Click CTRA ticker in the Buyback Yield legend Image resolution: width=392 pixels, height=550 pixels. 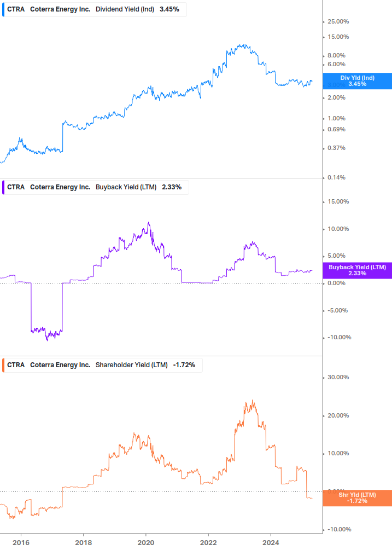pos(16,187)
